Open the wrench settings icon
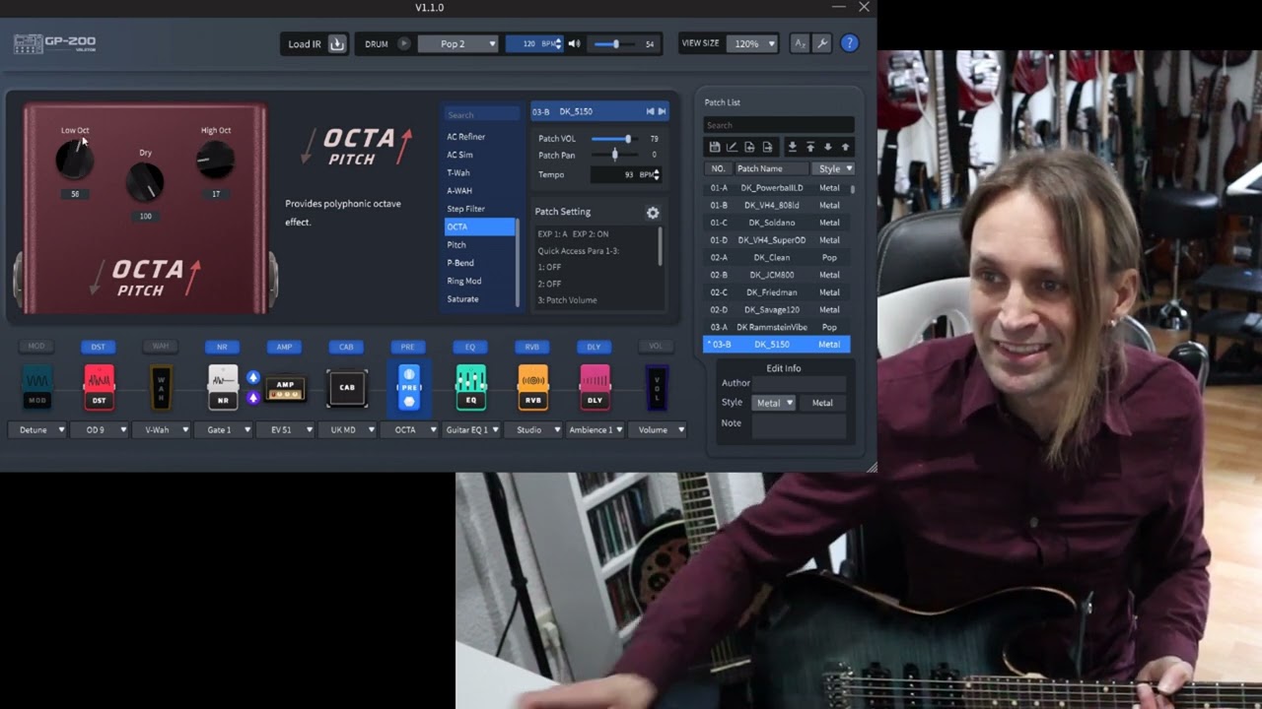This screenshot has width=1262, height=709. pos(821,44)
